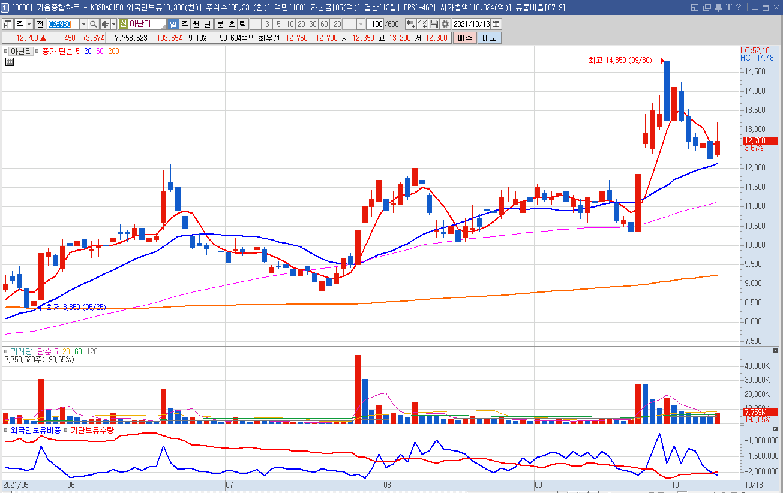The image size is (783, 493).
Task: Select interval 10 button
Action: coord(290,24)
